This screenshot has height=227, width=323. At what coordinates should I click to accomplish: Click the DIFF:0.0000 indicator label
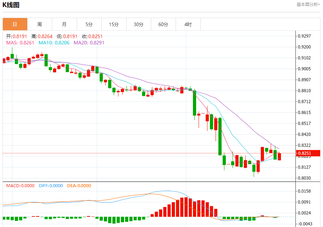(x=51, y=186)
